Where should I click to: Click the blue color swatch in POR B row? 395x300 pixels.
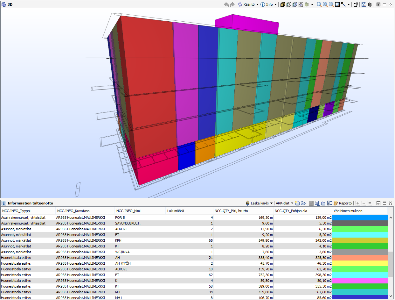click(360, 218)
